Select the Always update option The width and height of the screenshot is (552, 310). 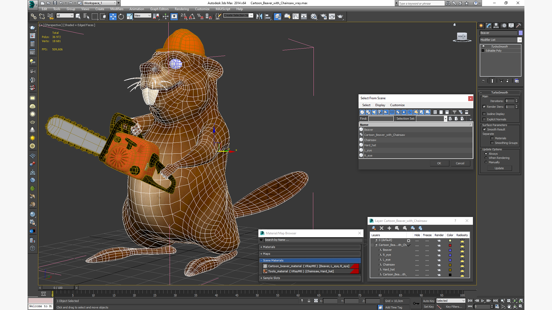(486, 154)
